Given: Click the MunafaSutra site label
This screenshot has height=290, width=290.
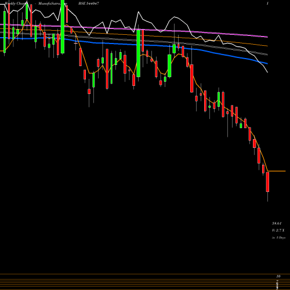Looking at the screenshot, I should pos(53,3).
